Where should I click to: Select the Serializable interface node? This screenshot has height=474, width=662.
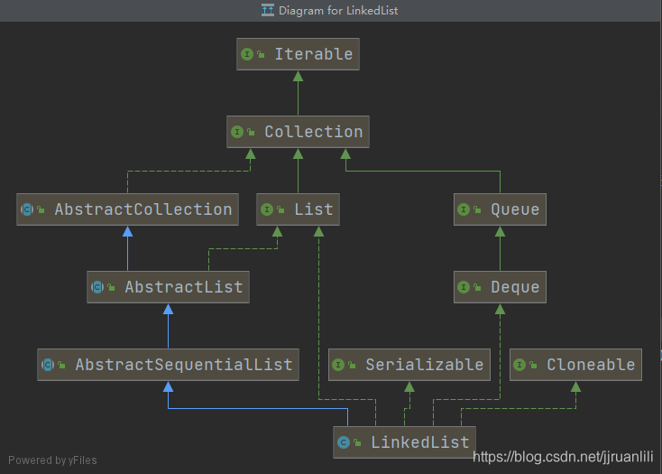pos(409,365)
